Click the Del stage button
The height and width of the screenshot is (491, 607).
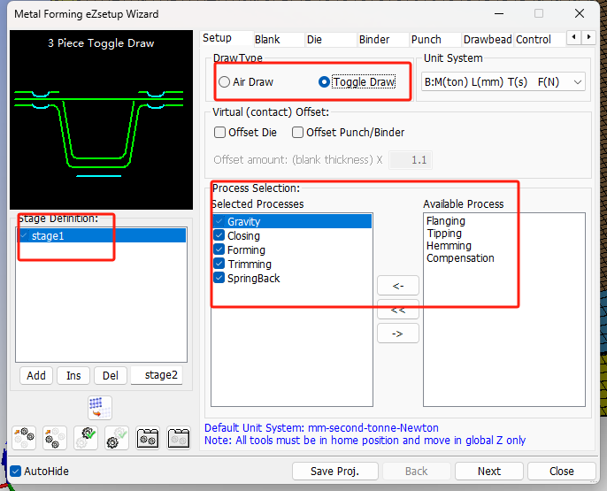point(111,376)
